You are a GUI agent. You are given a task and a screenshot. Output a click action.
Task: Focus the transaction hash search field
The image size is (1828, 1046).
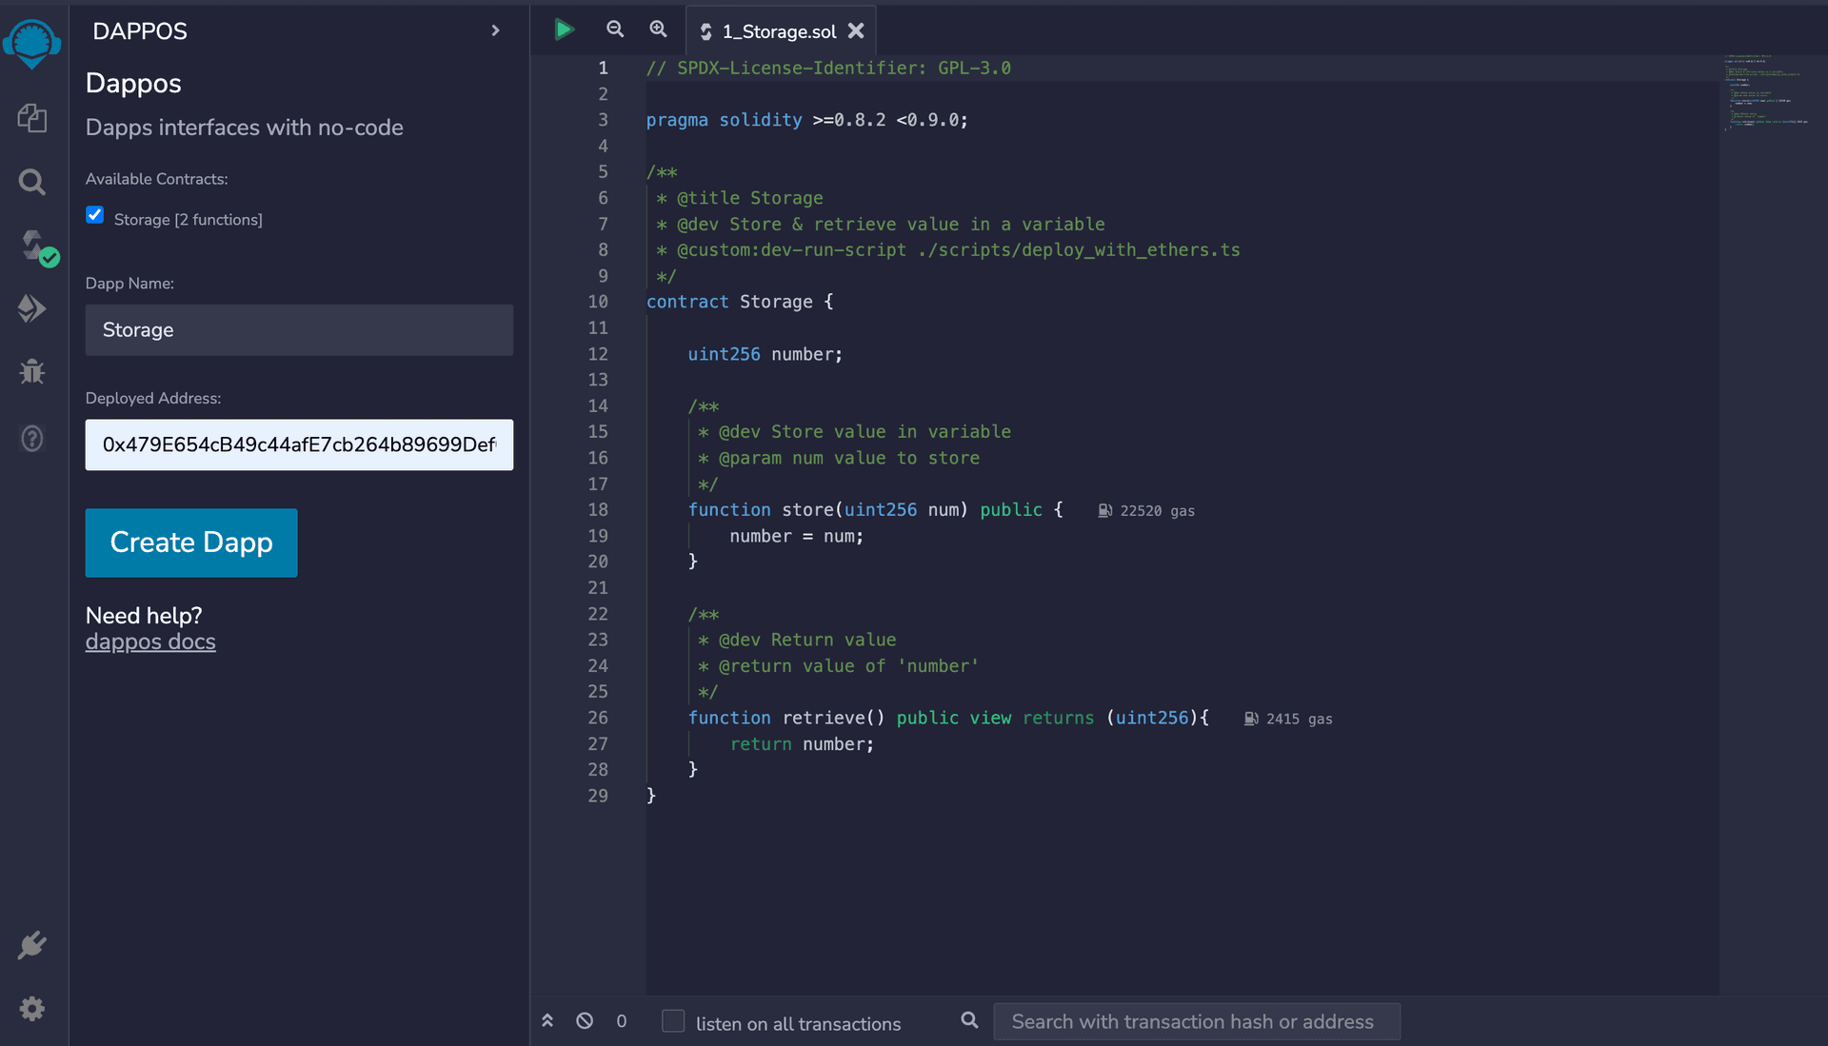click(x=1197, y=1021)
